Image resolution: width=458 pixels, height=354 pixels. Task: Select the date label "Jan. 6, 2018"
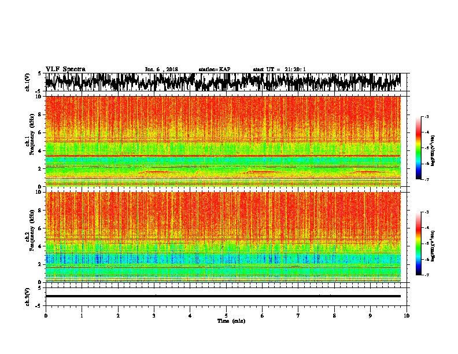[161, 69]
